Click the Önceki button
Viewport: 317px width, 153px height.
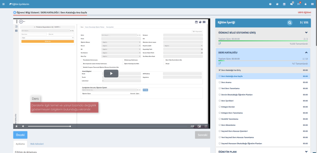[x=20, y=135]
